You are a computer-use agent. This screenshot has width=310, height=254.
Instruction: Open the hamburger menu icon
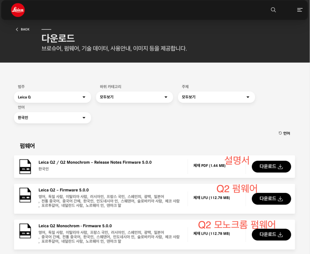(300, 10)
